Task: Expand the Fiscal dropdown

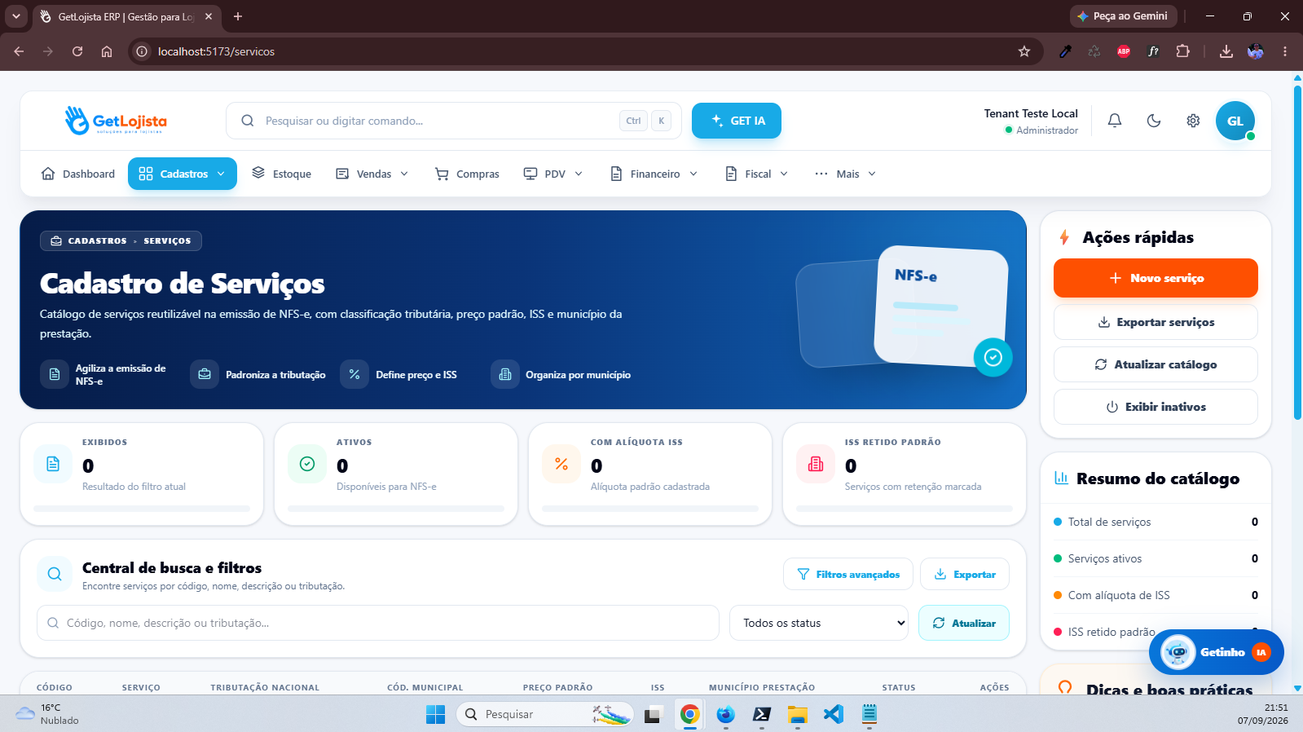Action: pos(757,174)
